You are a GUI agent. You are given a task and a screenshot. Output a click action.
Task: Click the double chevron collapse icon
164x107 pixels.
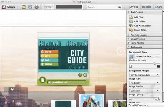click(13, 89)
